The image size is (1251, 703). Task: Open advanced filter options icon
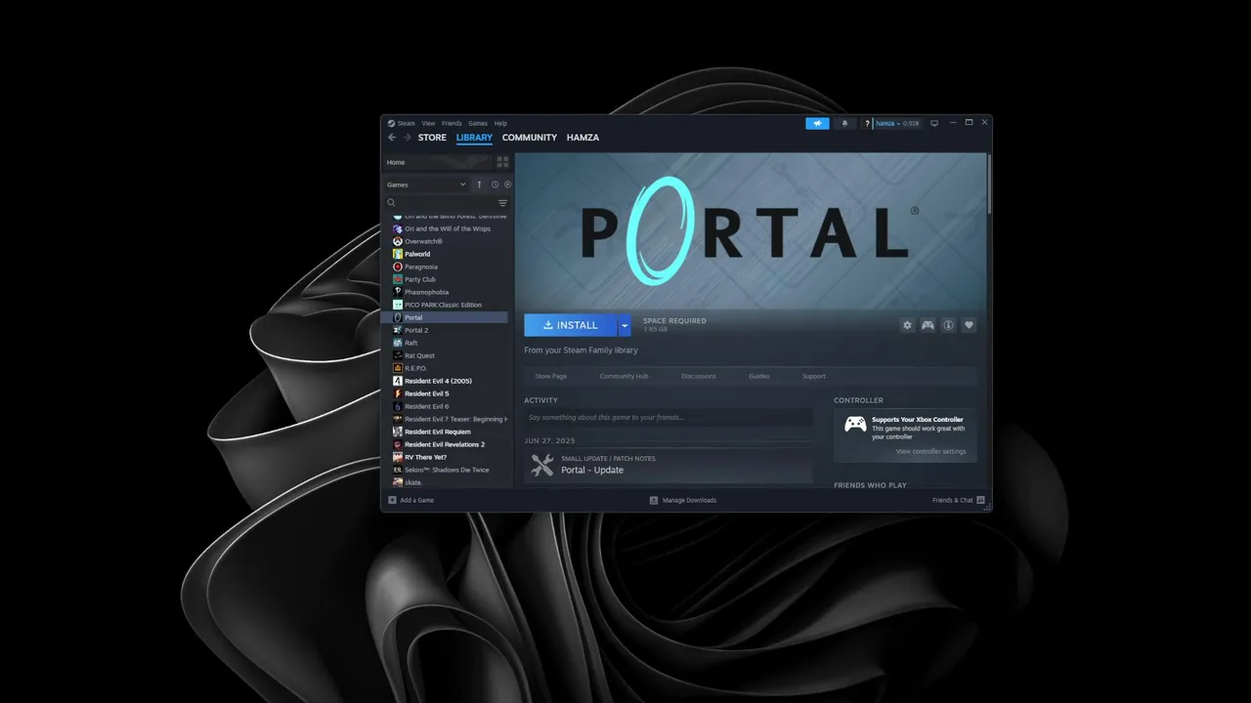point(502,203)
